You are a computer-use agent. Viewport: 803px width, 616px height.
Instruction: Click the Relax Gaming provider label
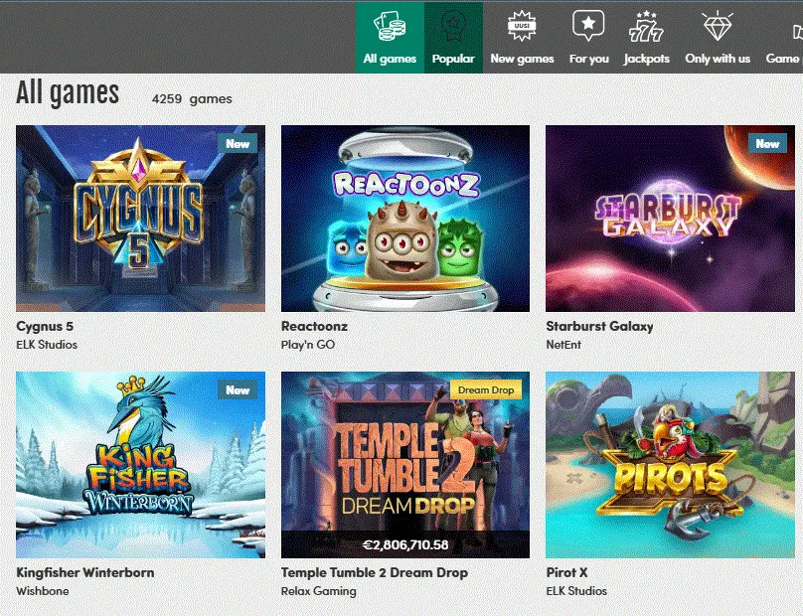pyautogui.click(x=319, y=591)
